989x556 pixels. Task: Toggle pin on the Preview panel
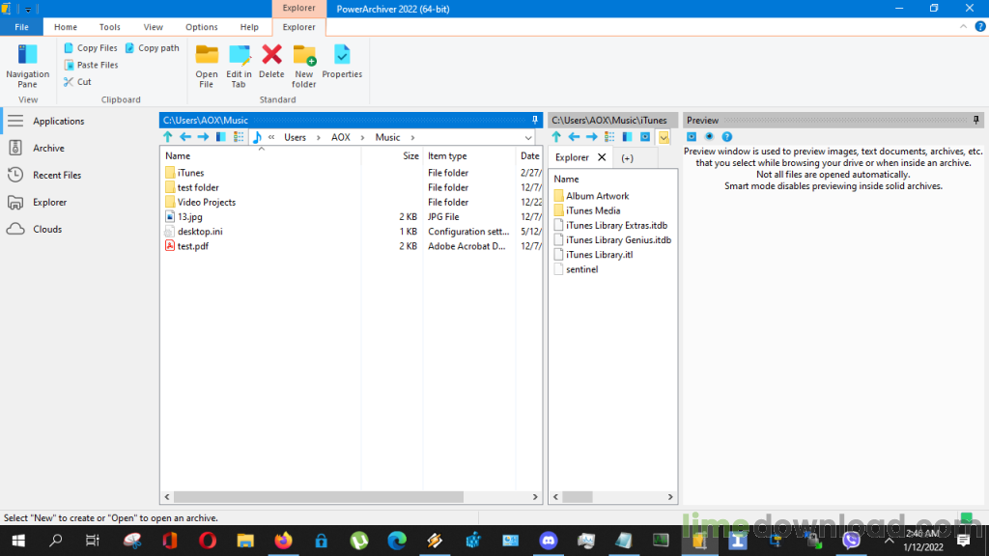click(x=978, y=121)
